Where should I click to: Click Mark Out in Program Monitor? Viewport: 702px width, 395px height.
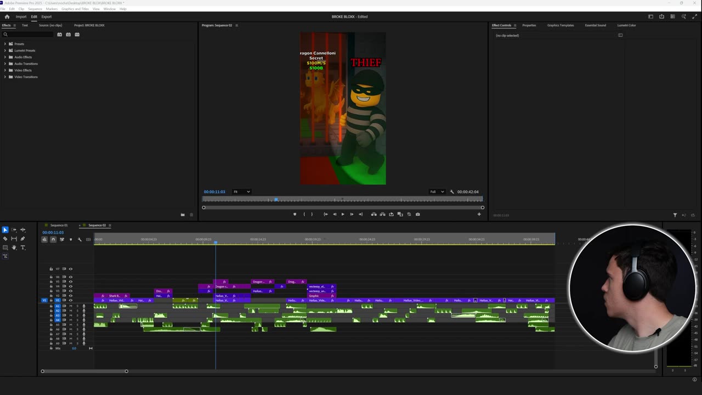coord(312,215)
